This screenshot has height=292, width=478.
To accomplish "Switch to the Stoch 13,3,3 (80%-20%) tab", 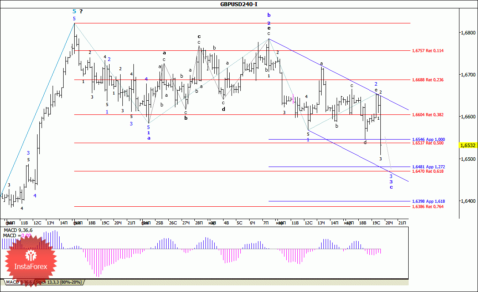I will click(59, 282).
